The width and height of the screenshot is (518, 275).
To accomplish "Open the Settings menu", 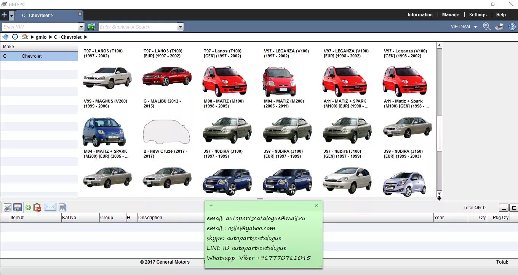I will click(478, 15).
